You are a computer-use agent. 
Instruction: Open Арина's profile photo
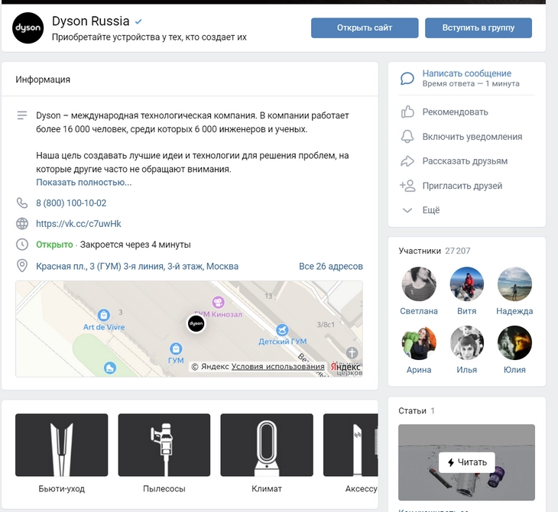click(419, 342)
